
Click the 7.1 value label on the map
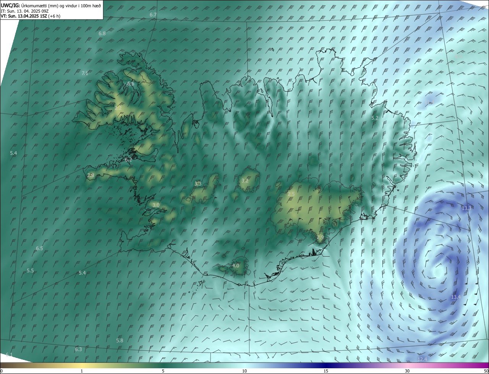pos(85,73)
